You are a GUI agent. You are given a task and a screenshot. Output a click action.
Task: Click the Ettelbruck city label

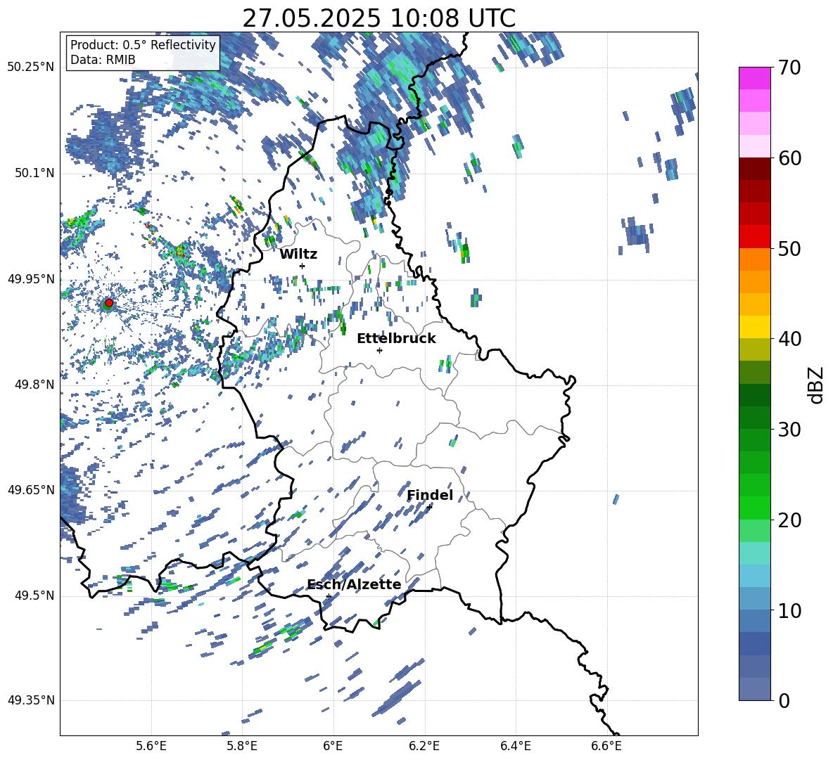coord(396,339)
